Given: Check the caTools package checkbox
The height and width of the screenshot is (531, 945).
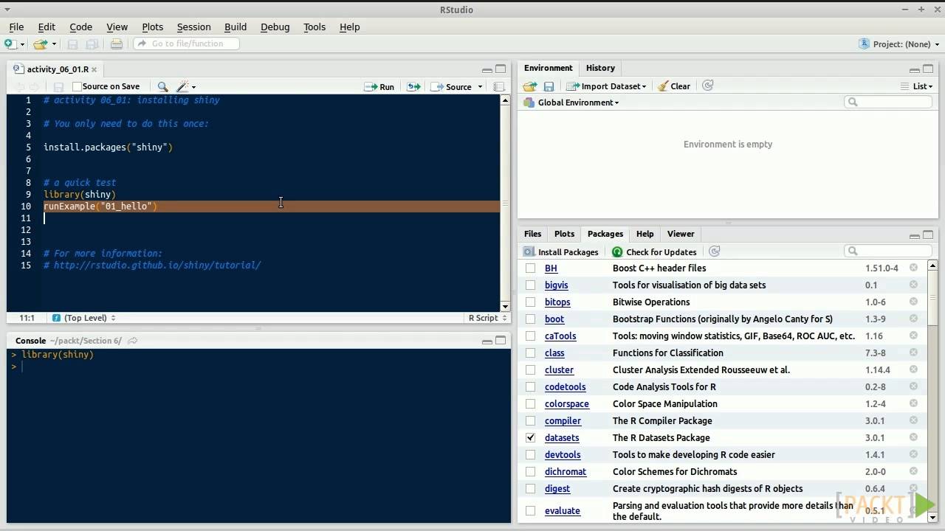Looking at the screenshot, I should [x=530, y=336].
